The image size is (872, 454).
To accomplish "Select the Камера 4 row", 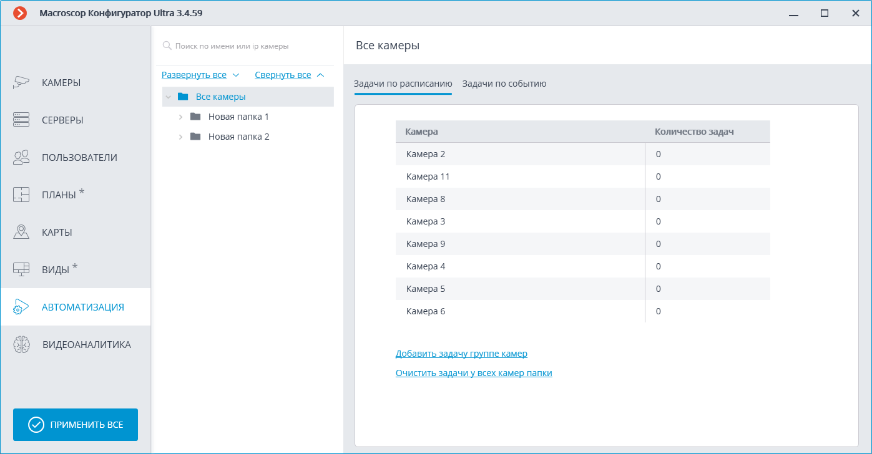I will coord(583,266).
